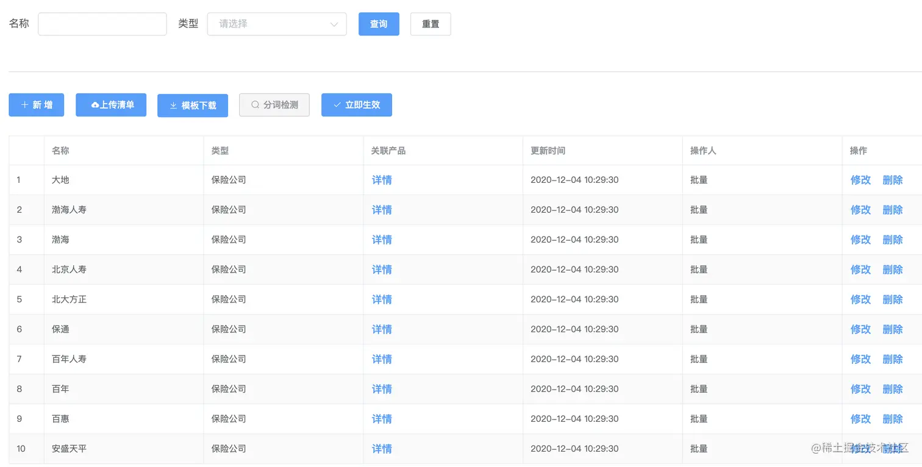The image size is (922, 467).
Task: Click the checkmark icon on 立即生效
Action: (337, 105)
